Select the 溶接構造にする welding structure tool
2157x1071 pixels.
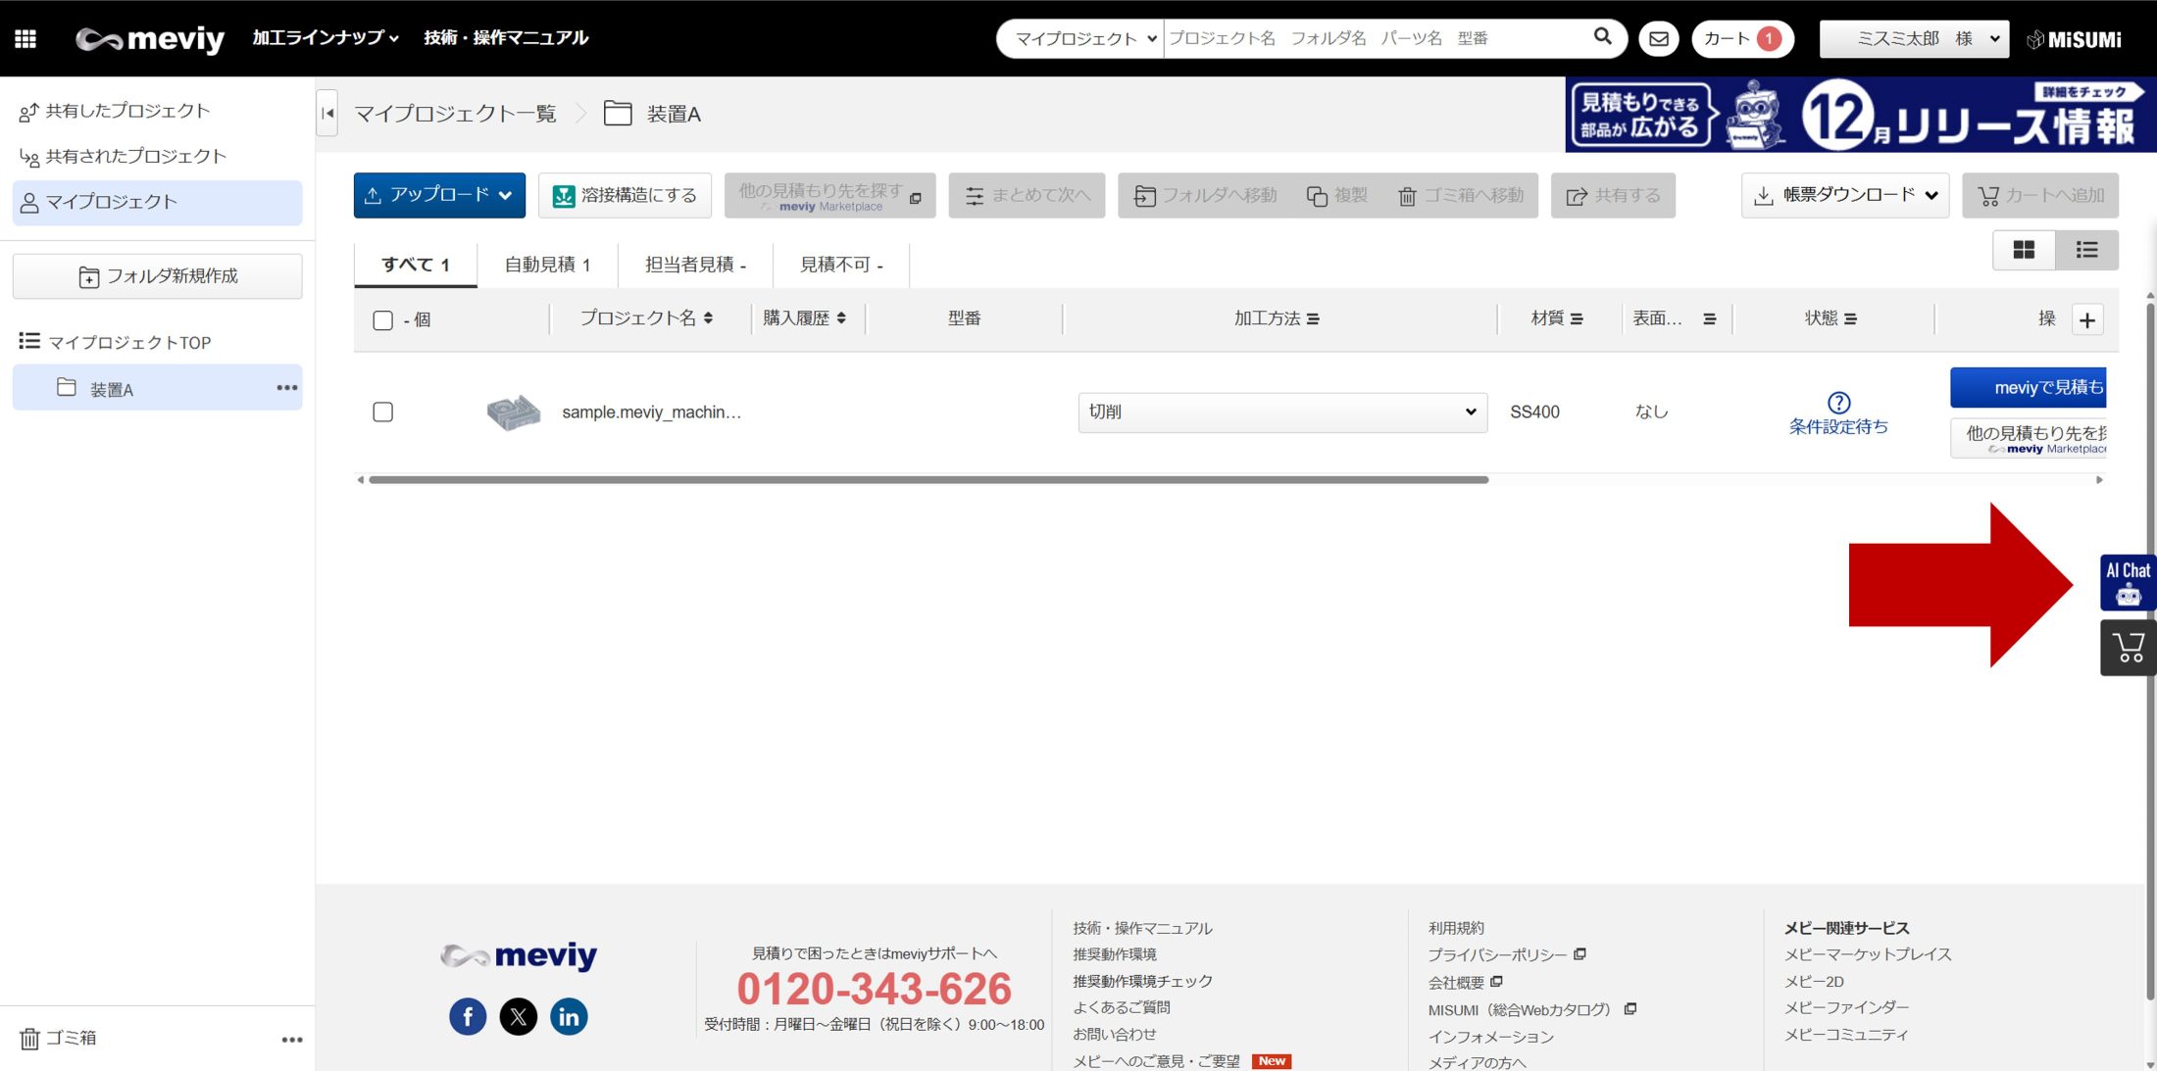point(625,195)
